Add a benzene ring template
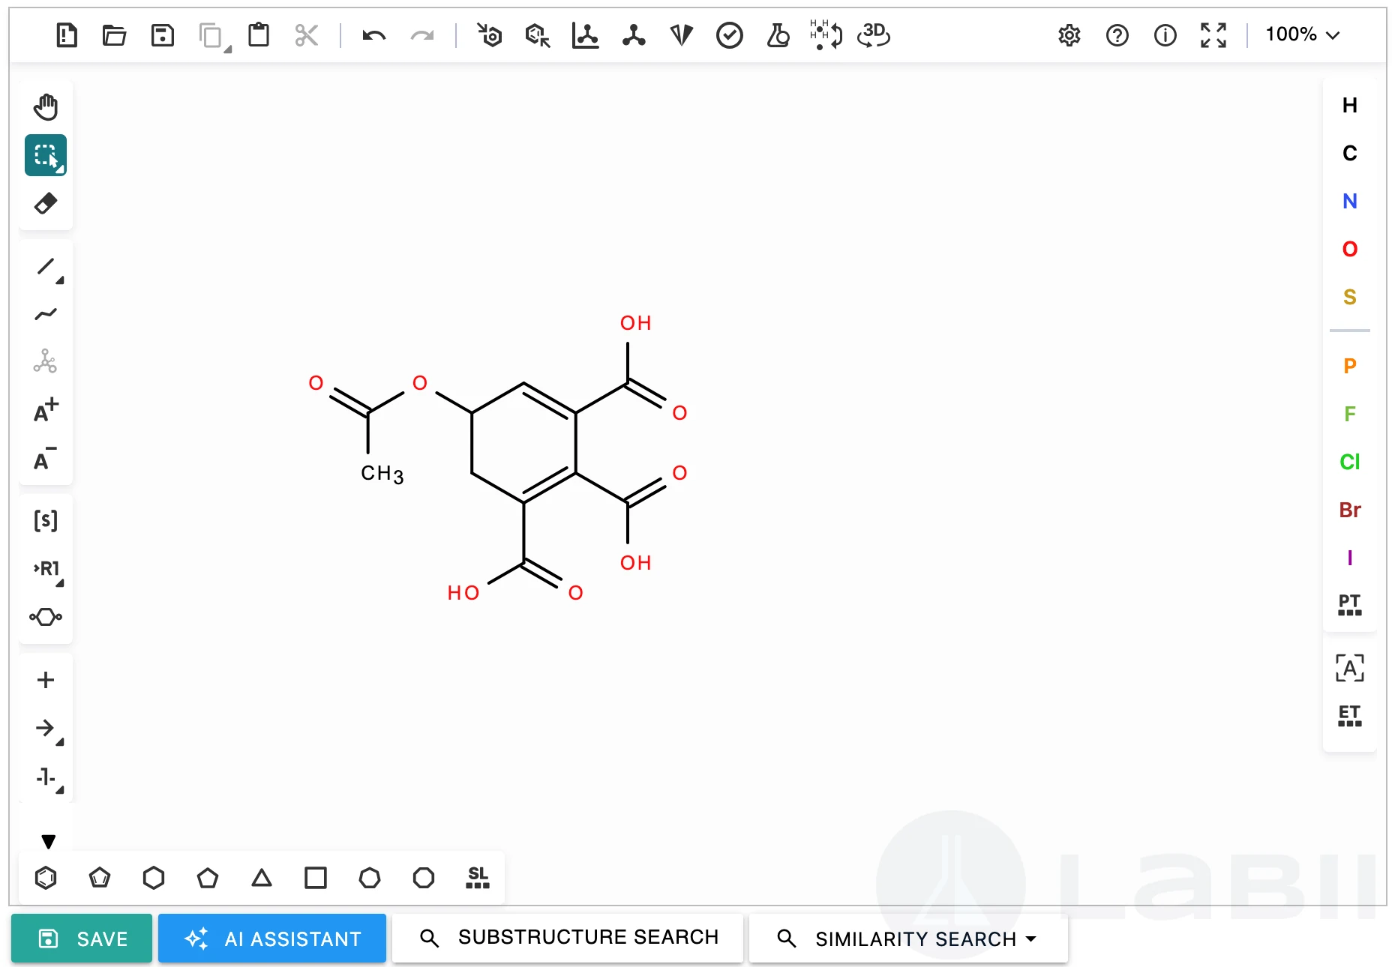The image size is (1392, 967). (x=46, y=878)
